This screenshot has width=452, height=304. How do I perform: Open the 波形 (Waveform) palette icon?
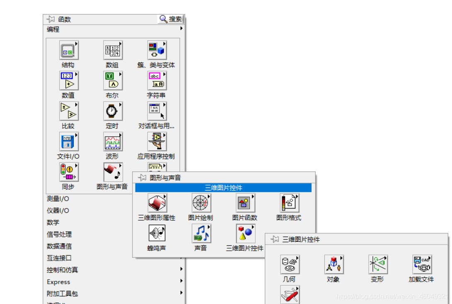[x=113, y=142]
